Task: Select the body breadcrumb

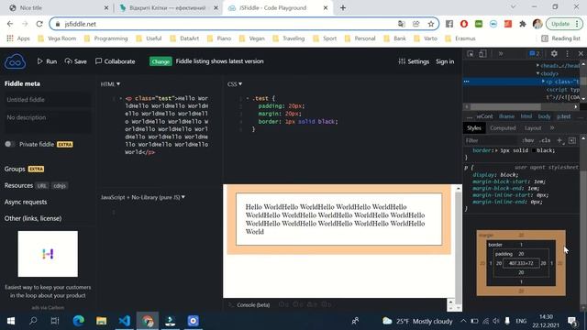Action: [544, 116]
